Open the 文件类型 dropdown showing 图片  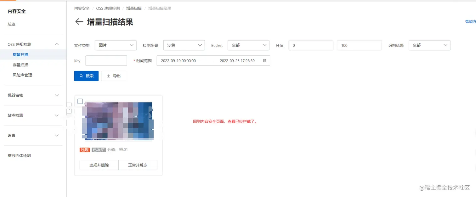click(115, 45)
